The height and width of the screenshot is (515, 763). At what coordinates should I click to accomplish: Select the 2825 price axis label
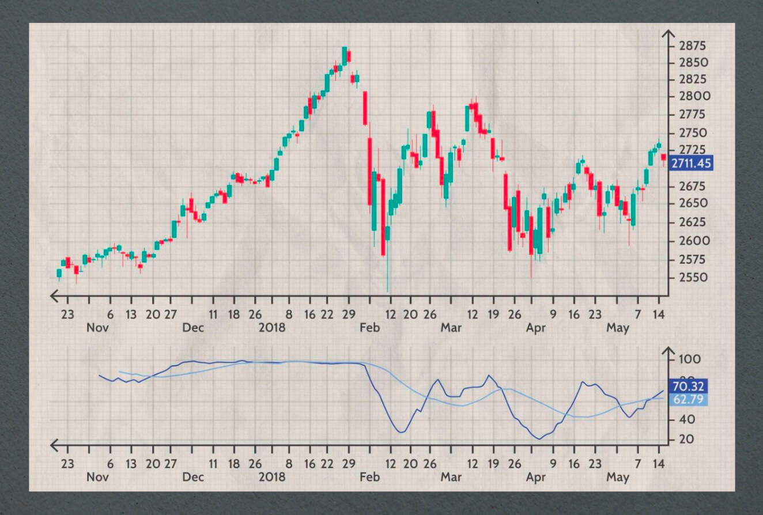point(694,79)
